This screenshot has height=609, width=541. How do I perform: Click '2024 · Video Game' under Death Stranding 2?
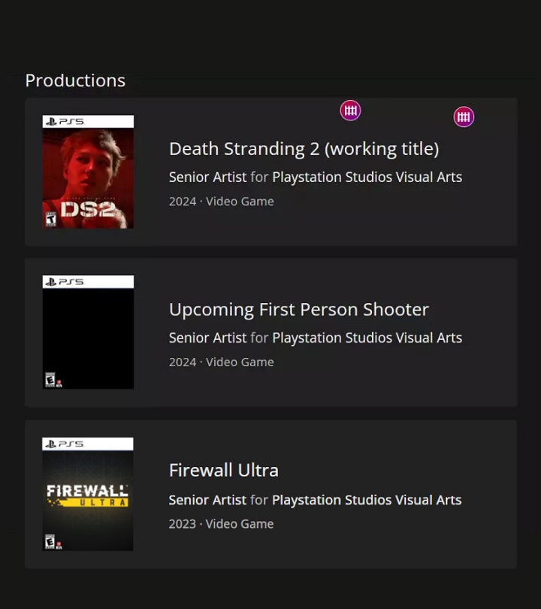click(221, 201)
